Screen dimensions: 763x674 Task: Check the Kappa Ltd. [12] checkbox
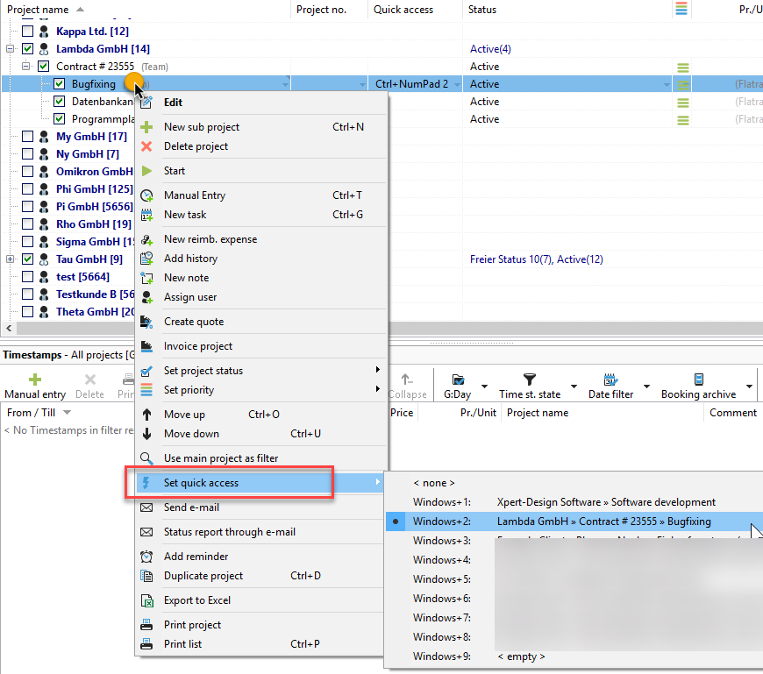28,32
